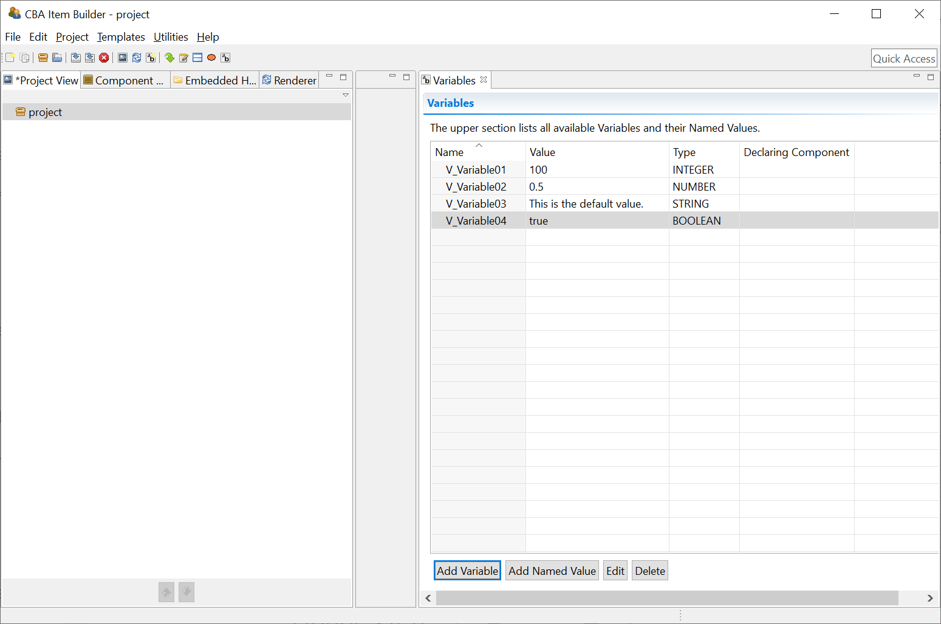Click the Delete button below variables table

click(650, 571)
